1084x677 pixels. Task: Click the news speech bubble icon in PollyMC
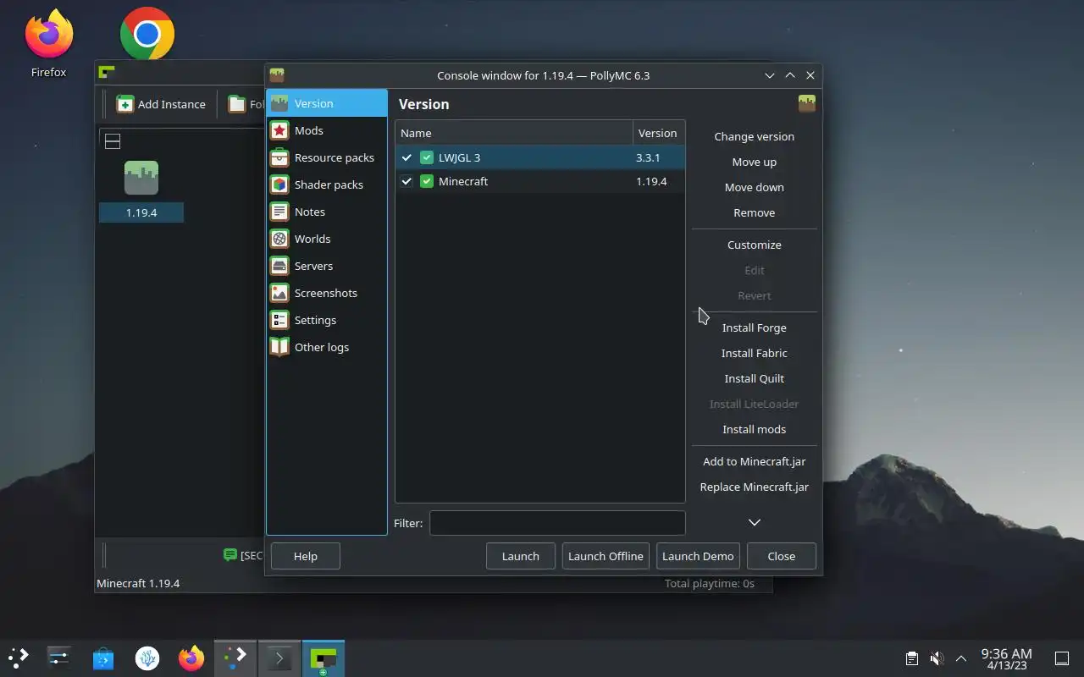tap(230, 555)
